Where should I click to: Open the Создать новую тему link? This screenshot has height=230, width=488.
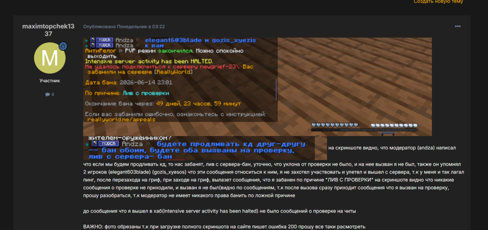438,1
